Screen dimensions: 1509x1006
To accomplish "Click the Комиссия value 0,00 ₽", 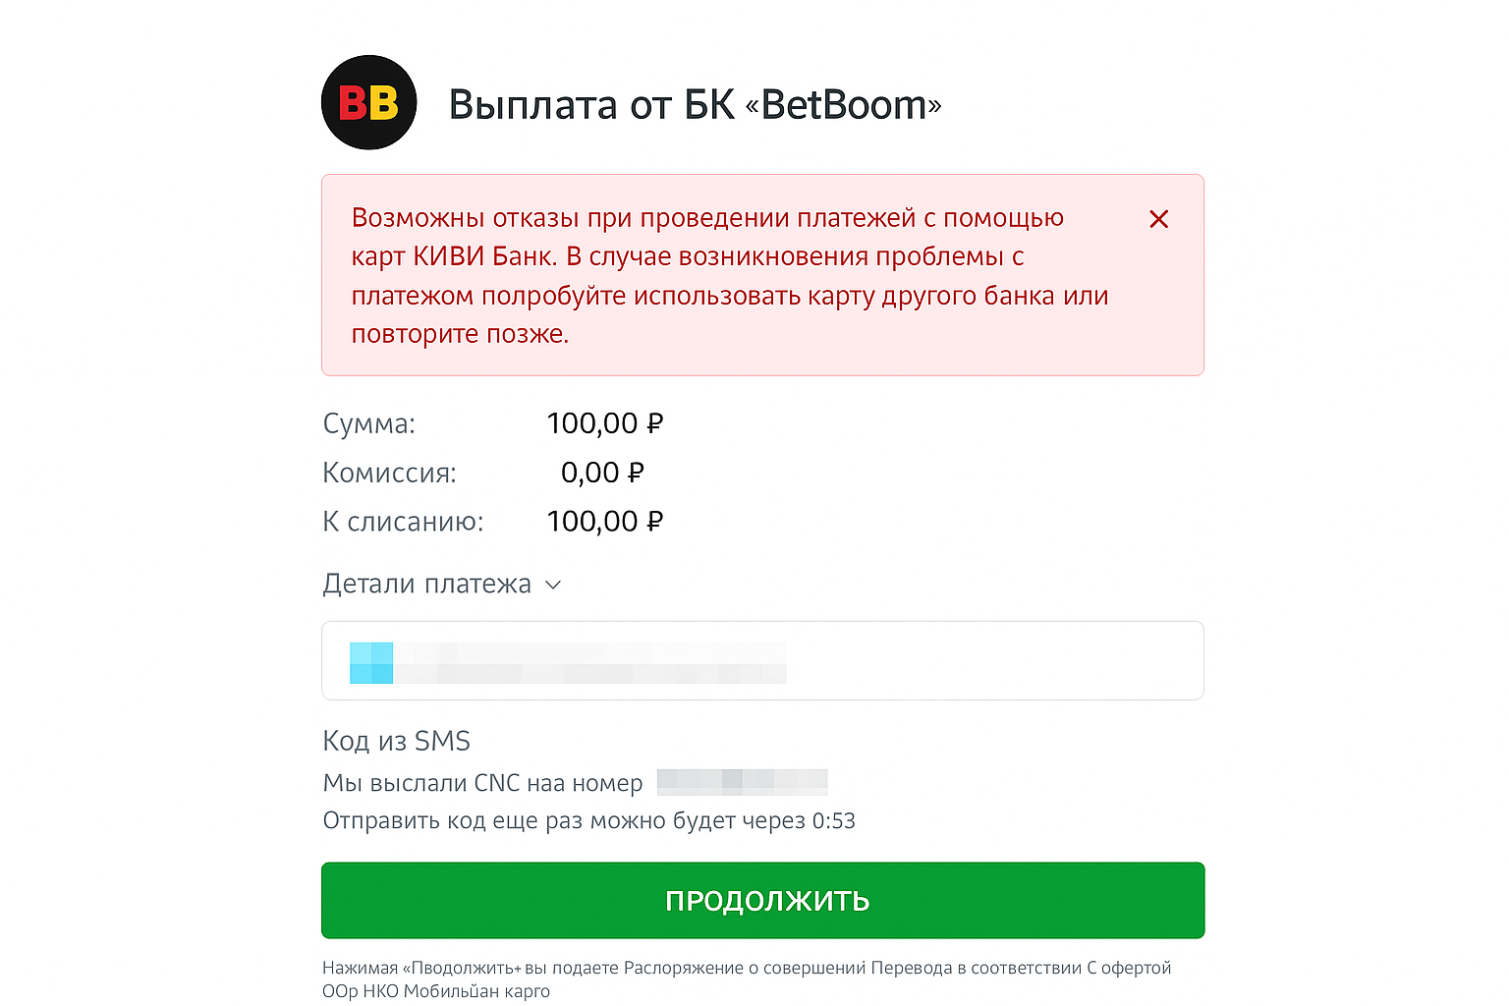I will coord(602,472).
